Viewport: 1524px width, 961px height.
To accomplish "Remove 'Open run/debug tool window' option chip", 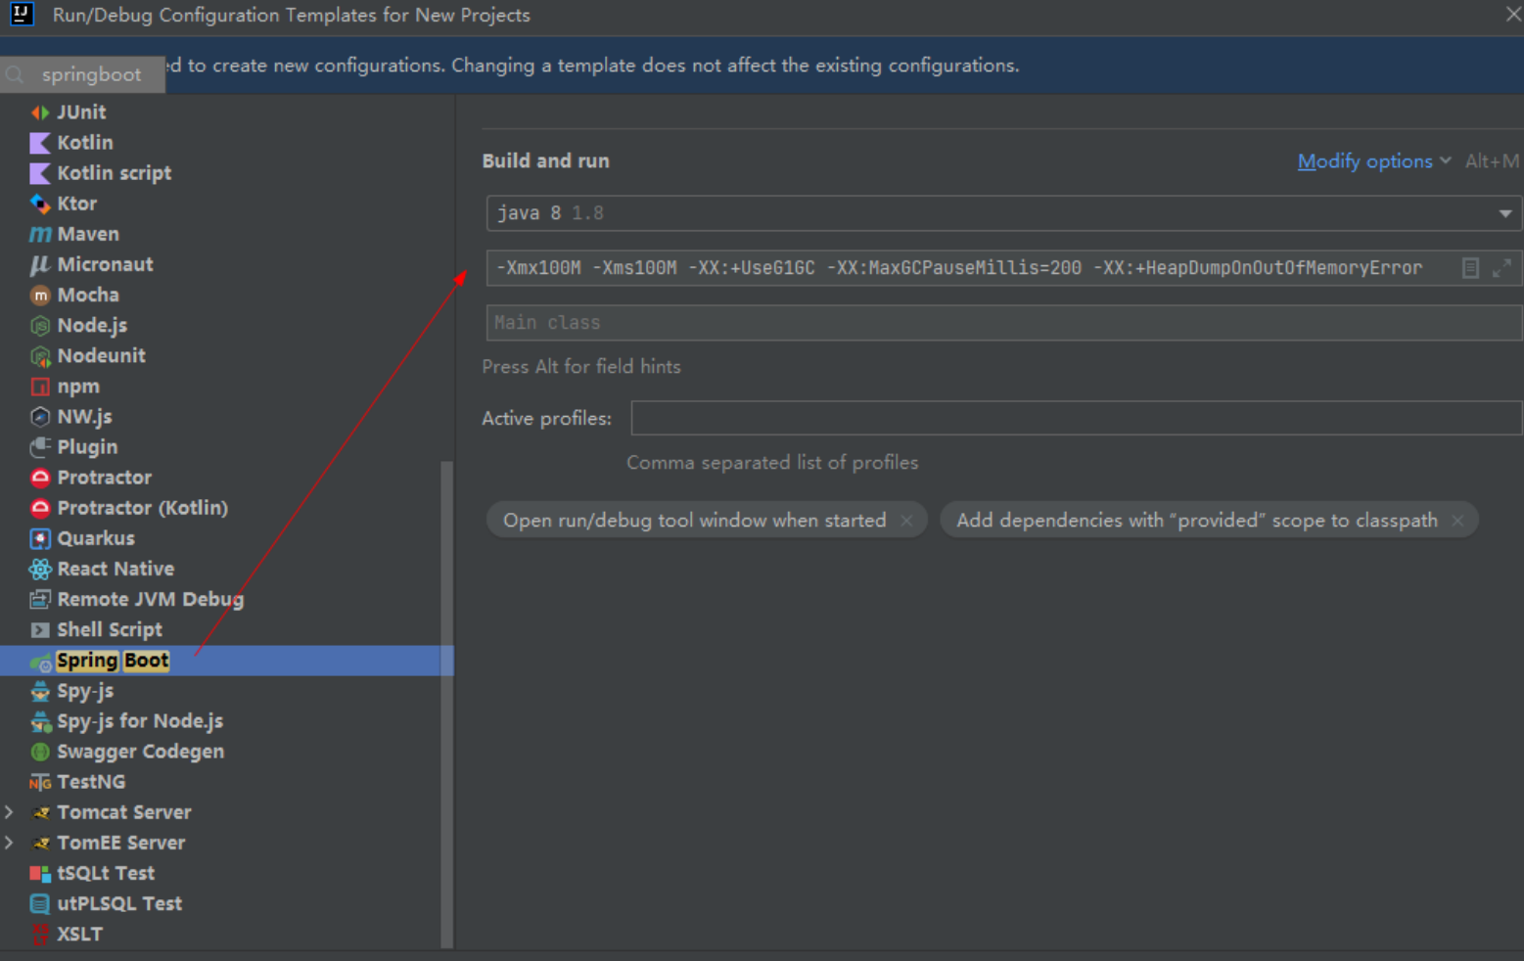I will tap(906, 521).
